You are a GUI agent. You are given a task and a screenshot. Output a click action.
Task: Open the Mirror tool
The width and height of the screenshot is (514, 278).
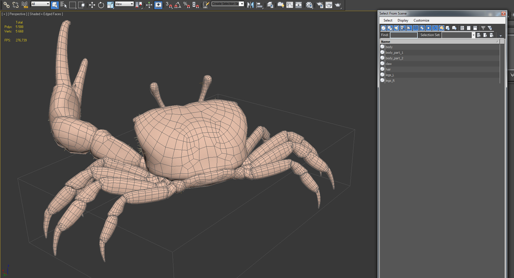tap(250, 5)
